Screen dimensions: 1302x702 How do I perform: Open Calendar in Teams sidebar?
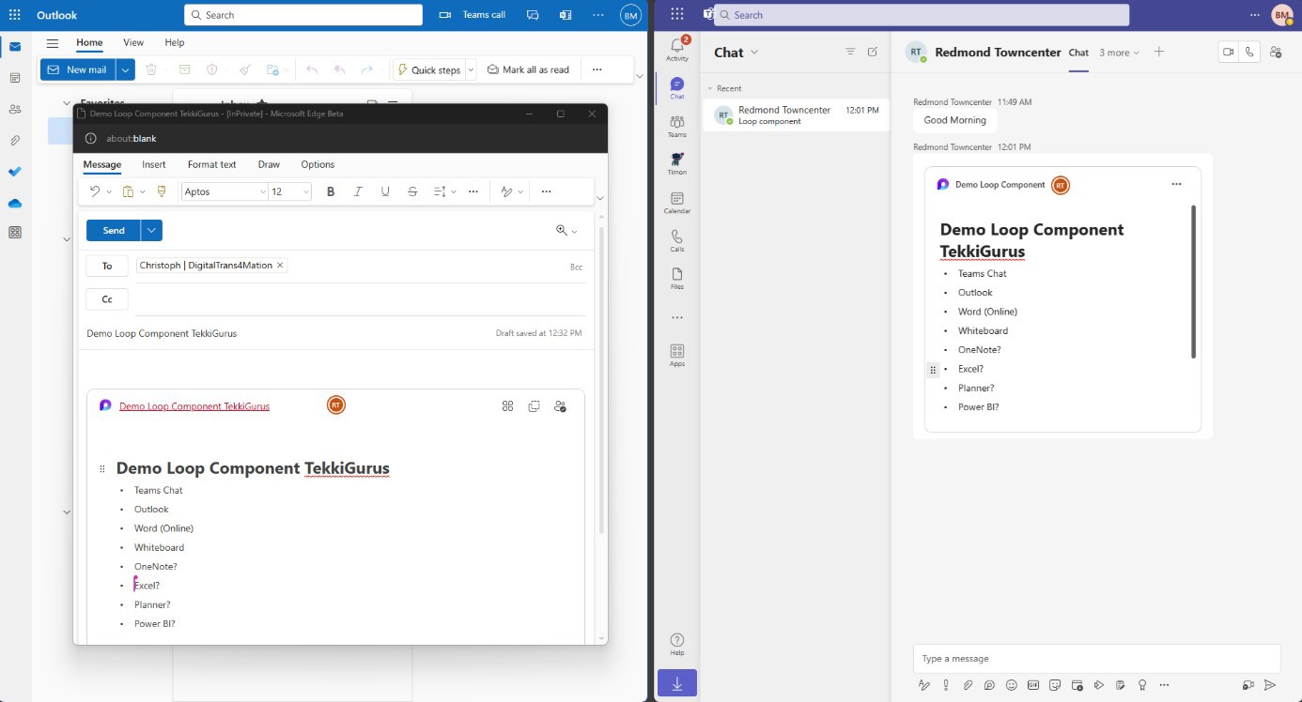click(677, 203)
